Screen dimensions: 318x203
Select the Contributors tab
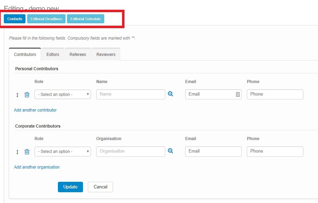[x=25, y=55]
